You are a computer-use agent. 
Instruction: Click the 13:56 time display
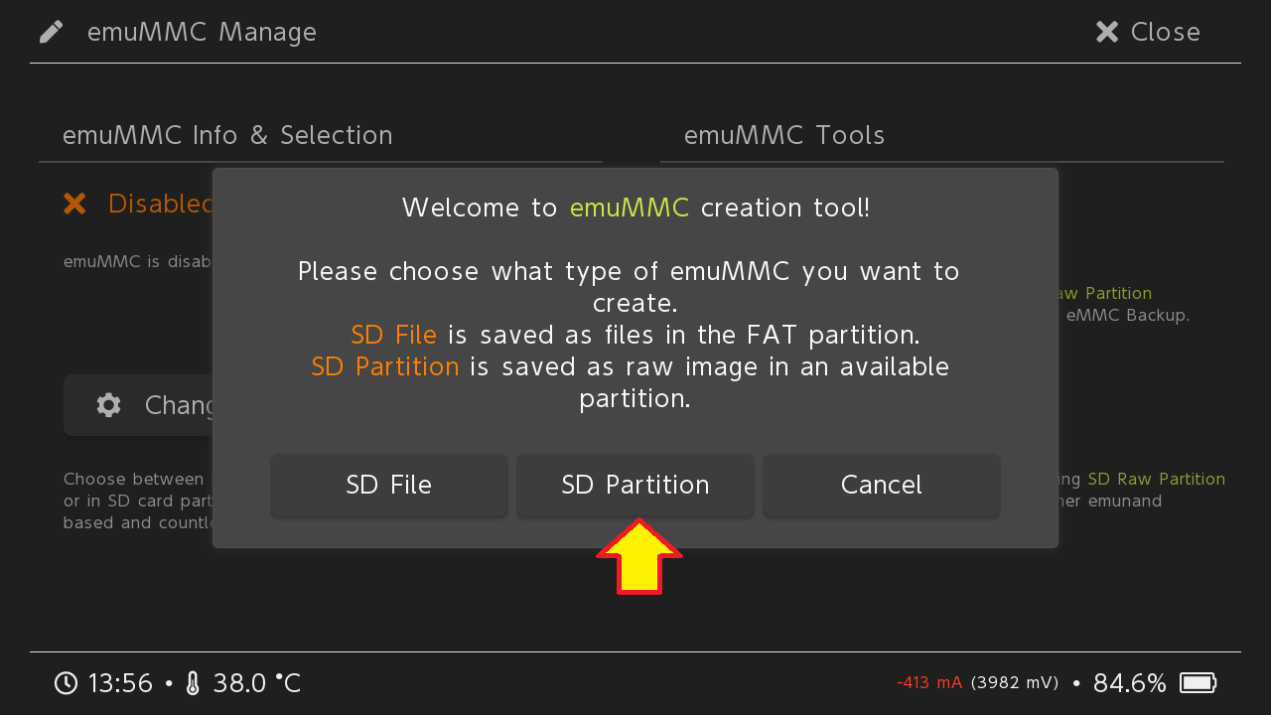click(120, 683)
